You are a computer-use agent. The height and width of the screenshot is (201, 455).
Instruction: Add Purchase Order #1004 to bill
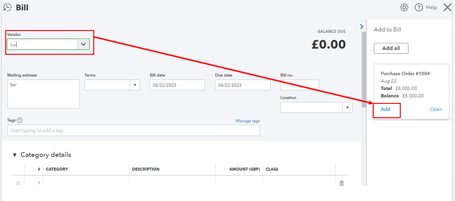[x=386, y=109]
